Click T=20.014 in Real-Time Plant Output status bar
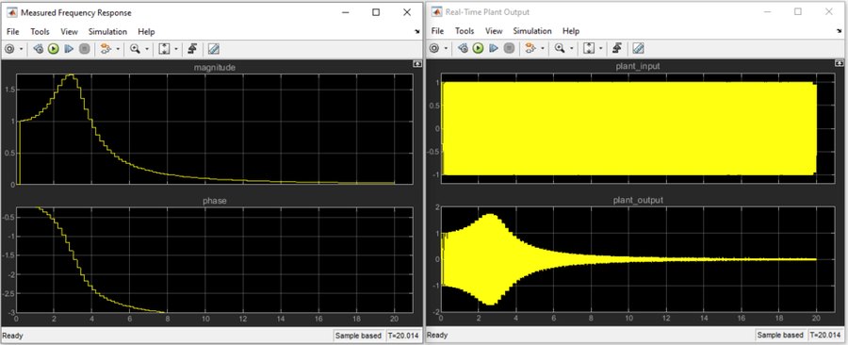The image size is (848, 345). click(825, 336)
